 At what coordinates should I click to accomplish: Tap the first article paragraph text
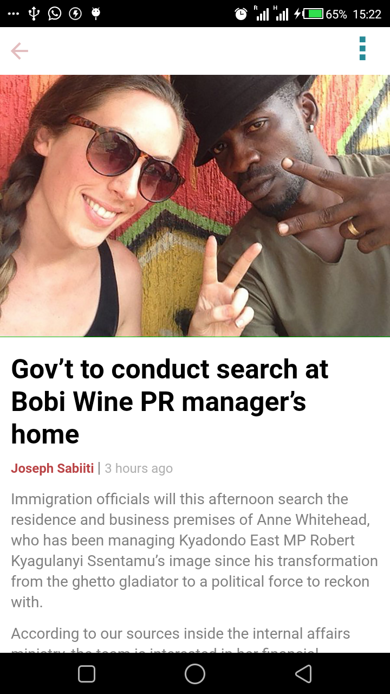pos(194,550)
